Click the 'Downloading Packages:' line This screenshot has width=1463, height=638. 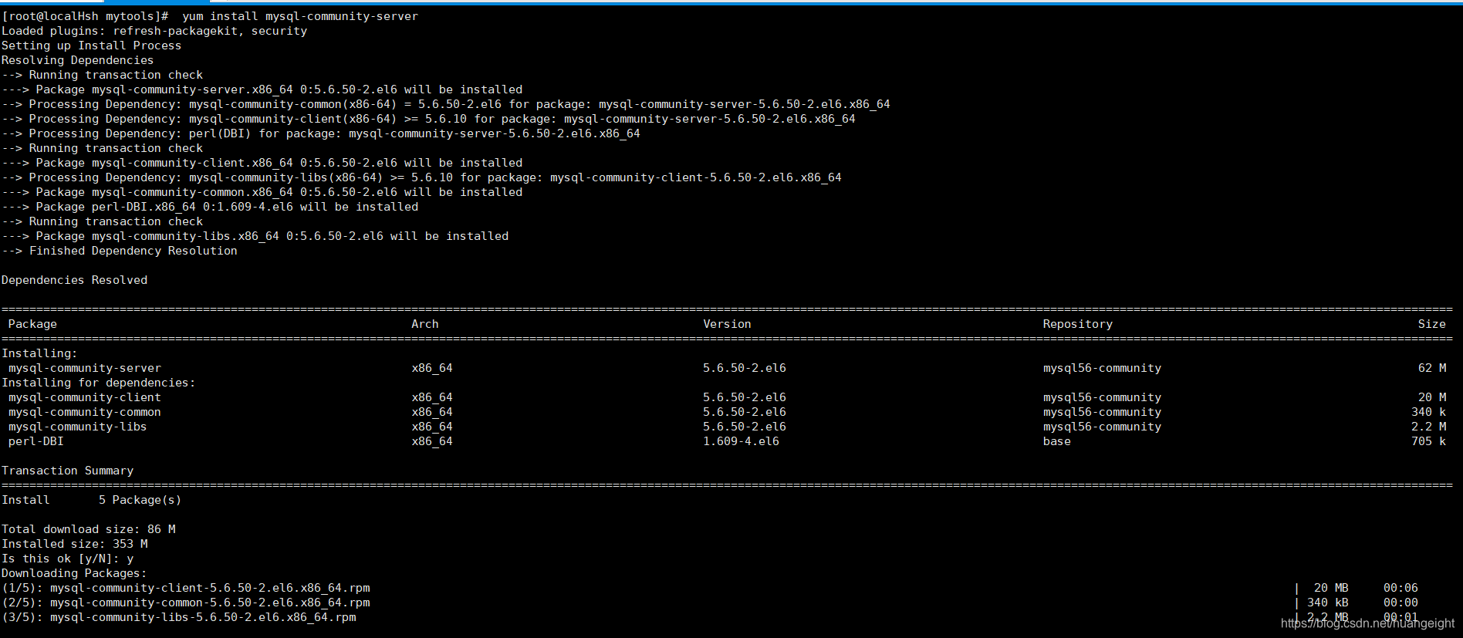[x=74, y=573]
